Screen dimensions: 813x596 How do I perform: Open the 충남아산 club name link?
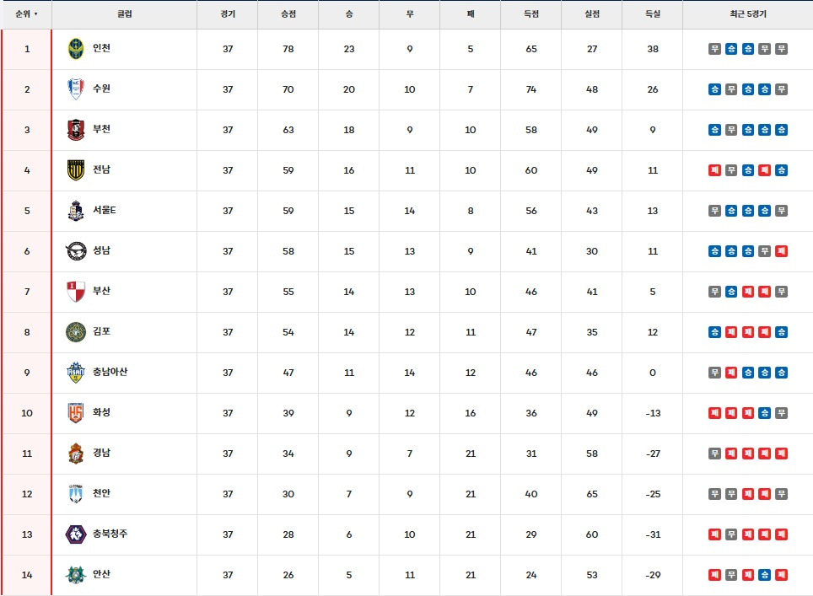click(110, 372)
